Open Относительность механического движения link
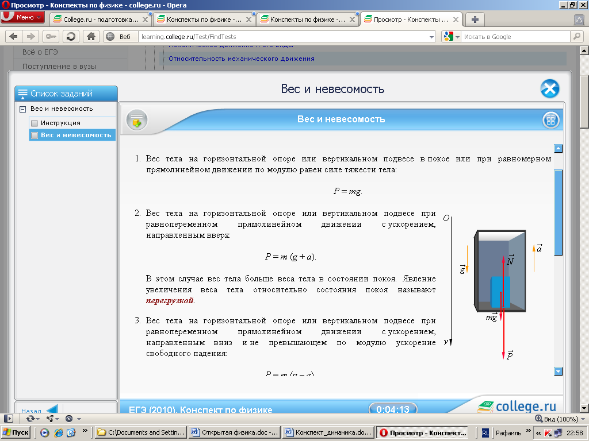 (242, 59)
